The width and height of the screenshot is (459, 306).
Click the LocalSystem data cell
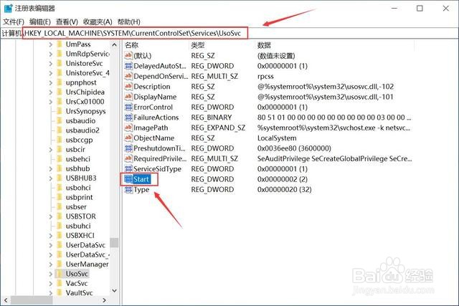pos(277,138)
